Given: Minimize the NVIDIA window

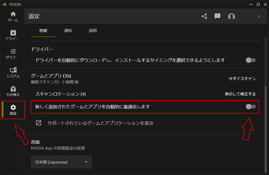Looking at the screenshot, I should click(x=251, y=4).
